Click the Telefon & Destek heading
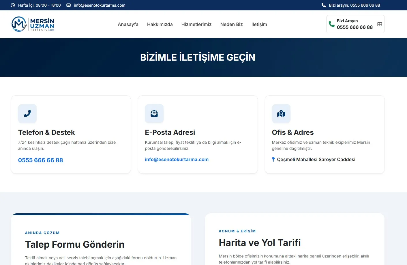Viewport: 407px width, 265px height. (46, 132)
